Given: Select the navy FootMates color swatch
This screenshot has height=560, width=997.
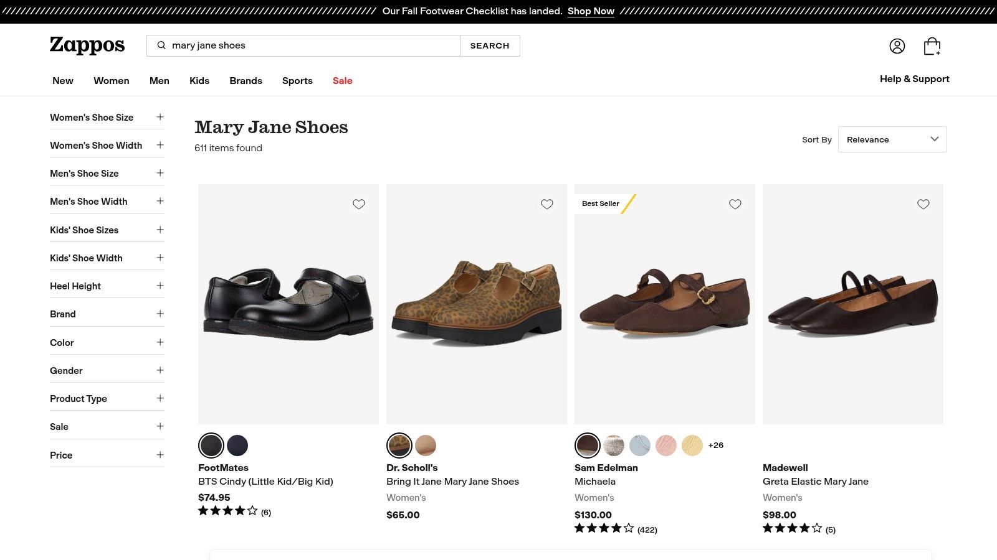Looking at the screenshot, I should point(237,446).
